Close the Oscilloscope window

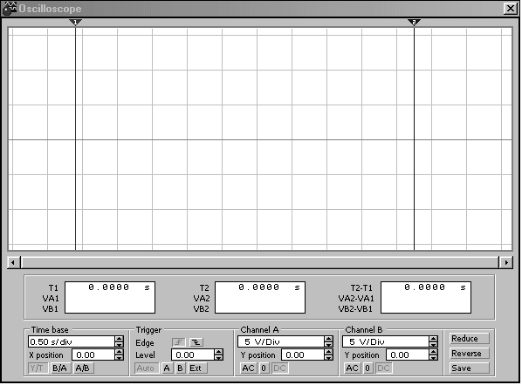click(x=511, y=9)
